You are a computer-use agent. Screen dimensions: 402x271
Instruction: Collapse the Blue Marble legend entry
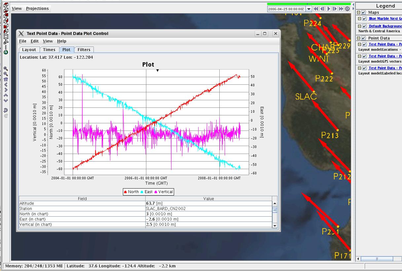pyautogui.click(x=360, y=19)
